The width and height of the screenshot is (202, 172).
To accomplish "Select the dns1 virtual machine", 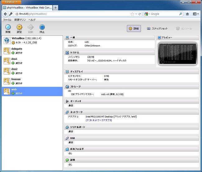I will (x=32, y=61).
